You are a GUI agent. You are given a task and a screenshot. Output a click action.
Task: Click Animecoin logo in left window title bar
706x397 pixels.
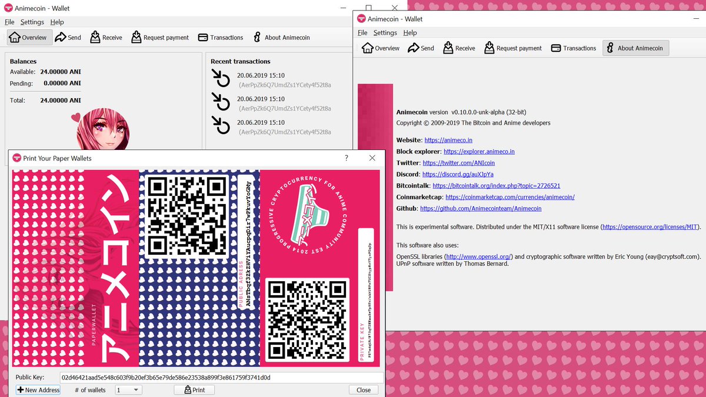pyautogui.click(x=8, y=8)
